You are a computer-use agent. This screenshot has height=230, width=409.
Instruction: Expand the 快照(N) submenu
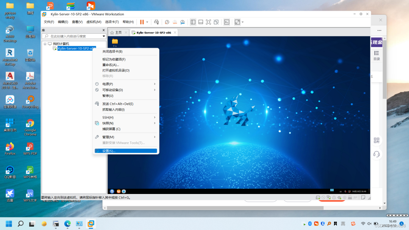pyautogui.click(x=126, y=123)
